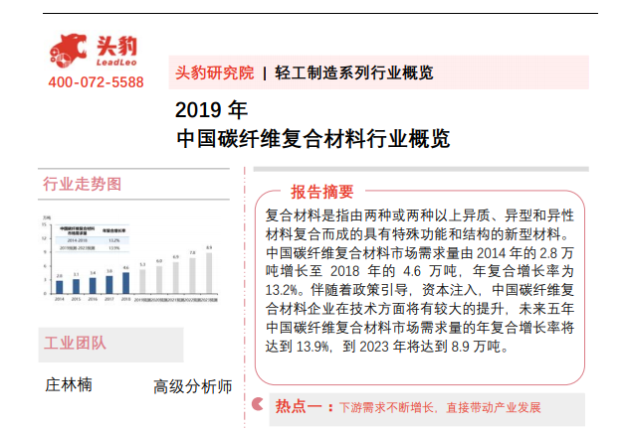Click the 报告摘要 summary heading

321,192
